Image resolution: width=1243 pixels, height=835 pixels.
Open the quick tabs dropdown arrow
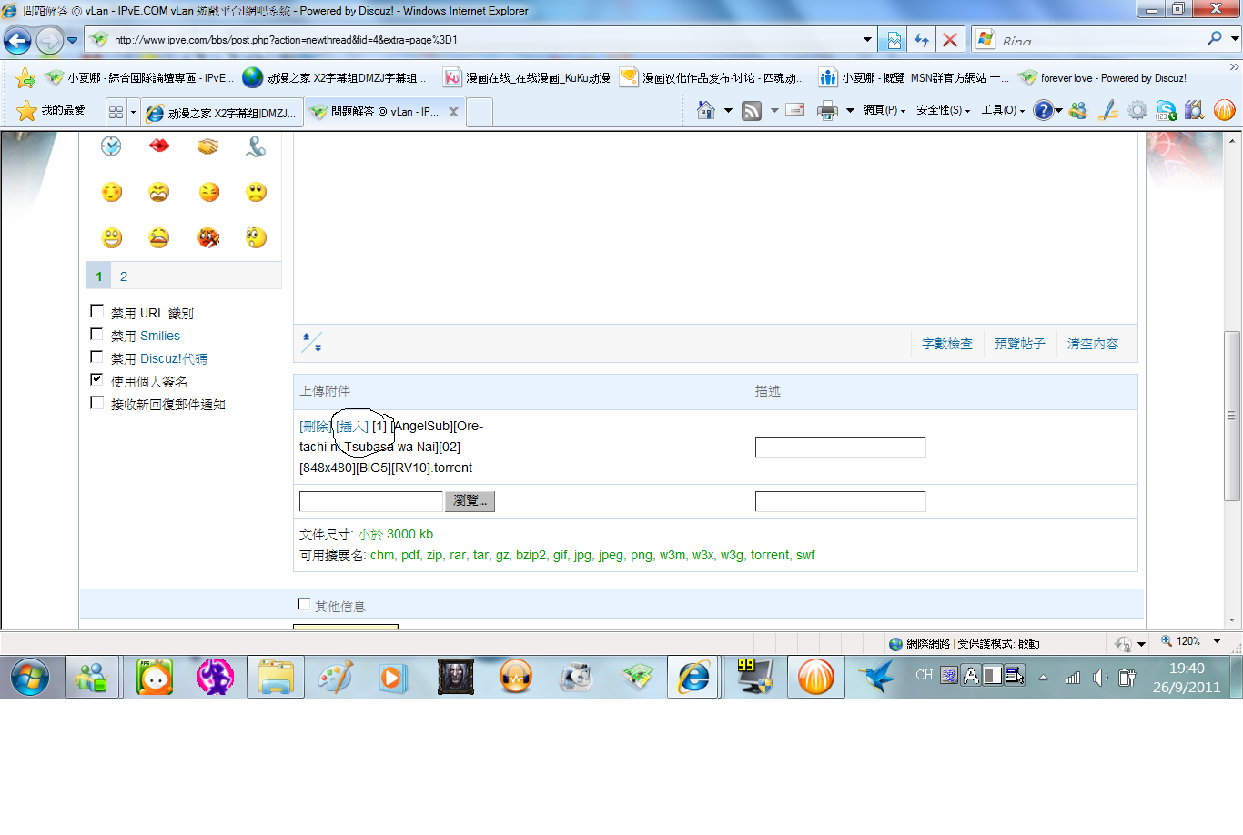pyautogui.click(x=133, y=112)
